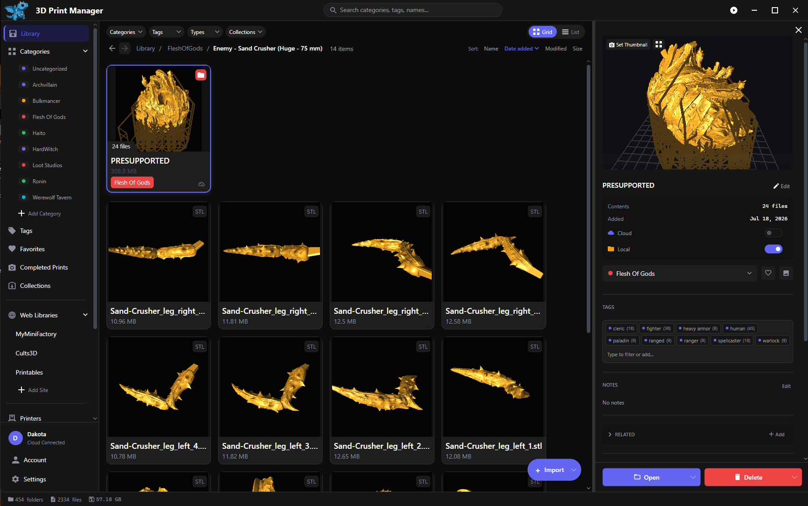Click FleshOfGods in the breadcrumb
This screenshot has width=808, height=506.
185,48
